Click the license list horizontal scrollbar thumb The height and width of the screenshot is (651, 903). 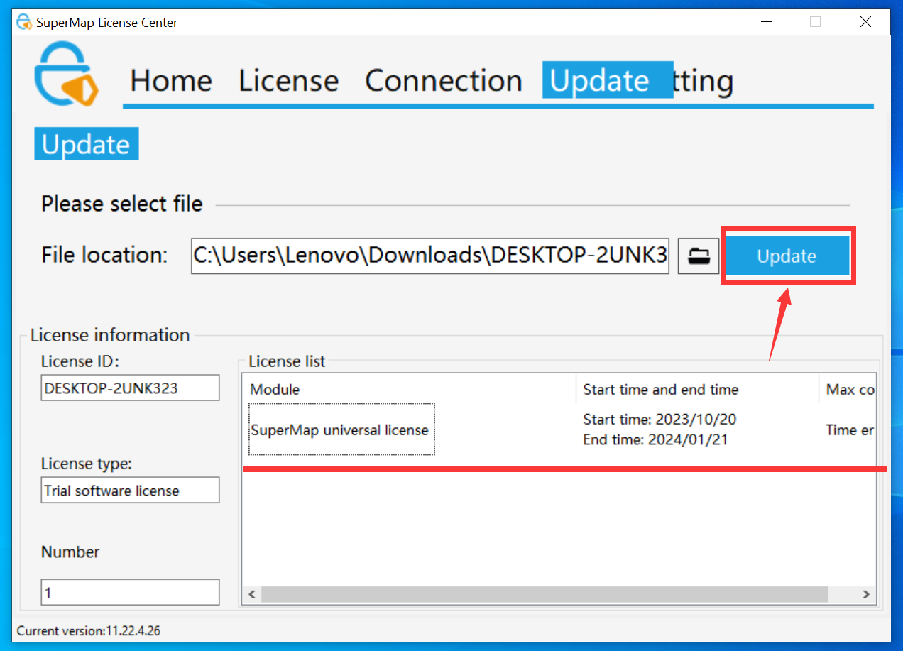[544, 594]
